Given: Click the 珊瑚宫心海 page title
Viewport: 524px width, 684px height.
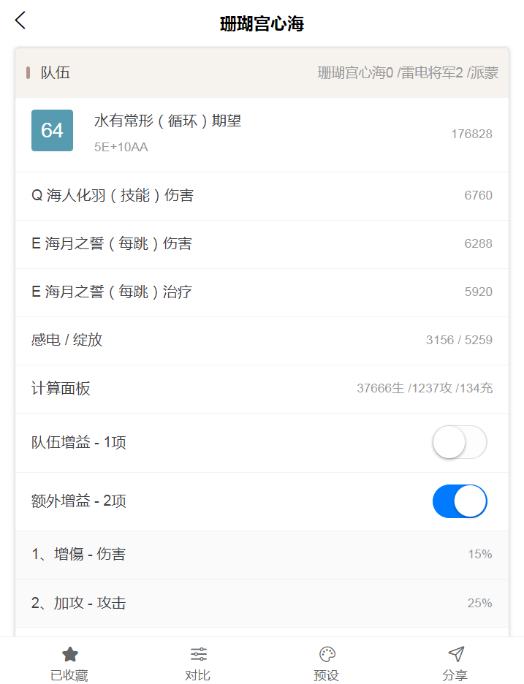Looking at the screenshot, I should click(262, 23).
